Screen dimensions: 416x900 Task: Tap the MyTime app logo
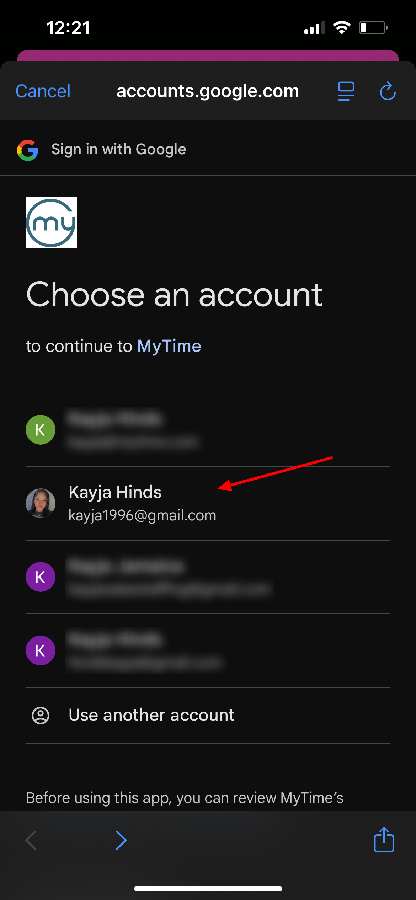tap(51, 223)
